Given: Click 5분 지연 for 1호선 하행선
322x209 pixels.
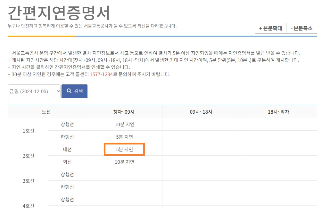Looking at the screenshot, I should (124, 136).
